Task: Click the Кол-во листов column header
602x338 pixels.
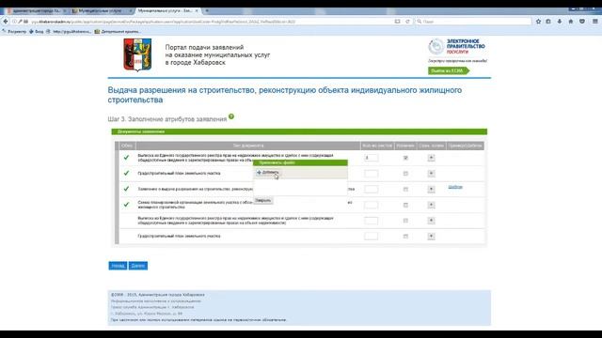Action: point(377,146)
